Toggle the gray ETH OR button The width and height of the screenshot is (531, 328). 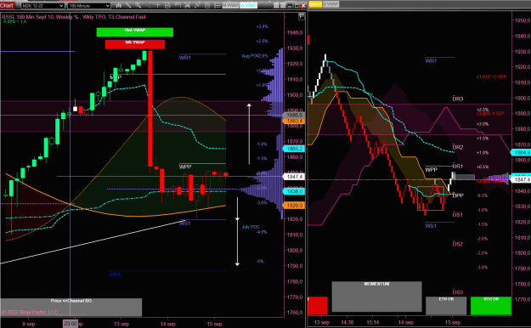pyautogui.click(x=446, y=306)
